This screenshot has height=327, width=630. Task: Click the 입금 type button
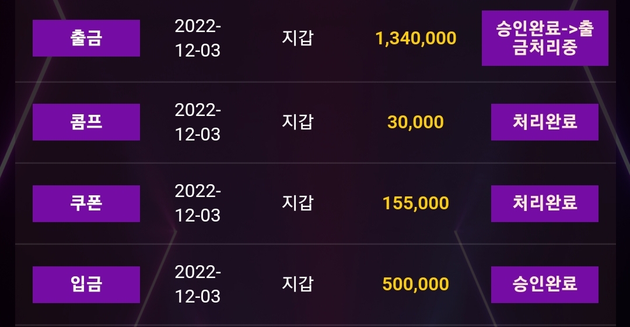(x=86, y=284)
